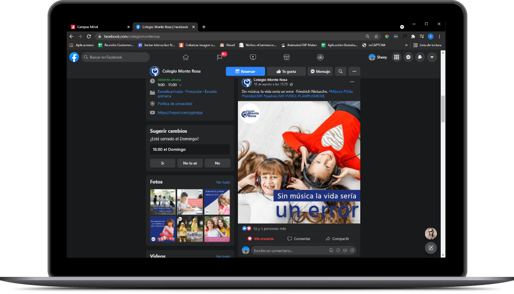The image size is (514, 294).
Task: Open the 'Política de privacidad' link
Action: [x=175, y=104]
